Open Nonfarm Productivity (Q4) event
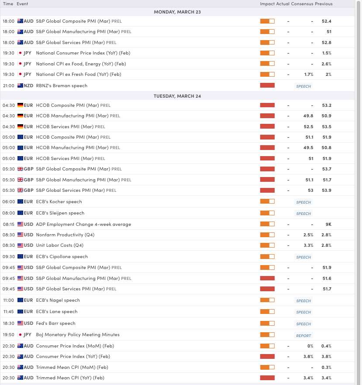The image size is (362, 385). point(65,235)
